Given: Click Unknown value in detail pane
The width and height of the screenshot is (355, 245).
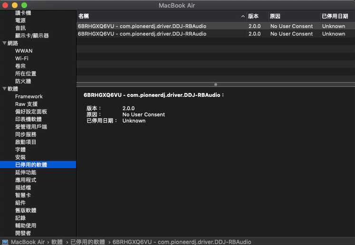Looking at the screenshot, I should click(134, 121).
